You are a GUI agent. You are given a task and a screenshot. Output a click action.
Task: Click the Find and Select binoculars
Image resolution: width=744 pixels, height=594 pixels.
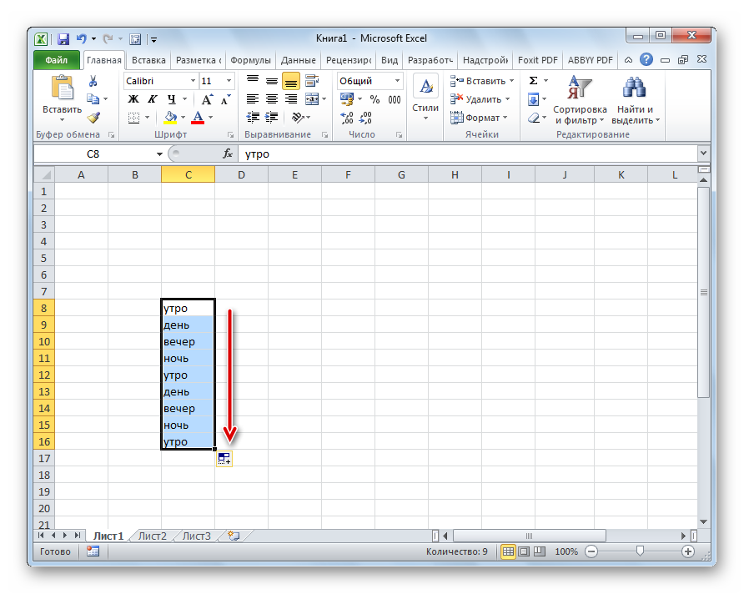636,99
